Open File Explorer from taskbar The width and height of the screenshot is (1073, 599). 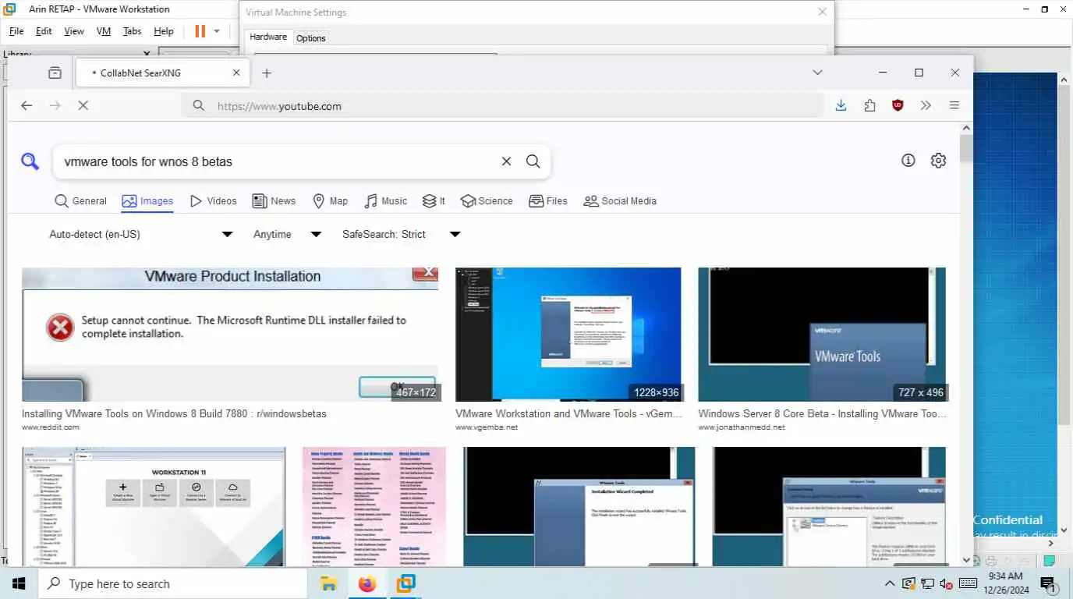328,583
